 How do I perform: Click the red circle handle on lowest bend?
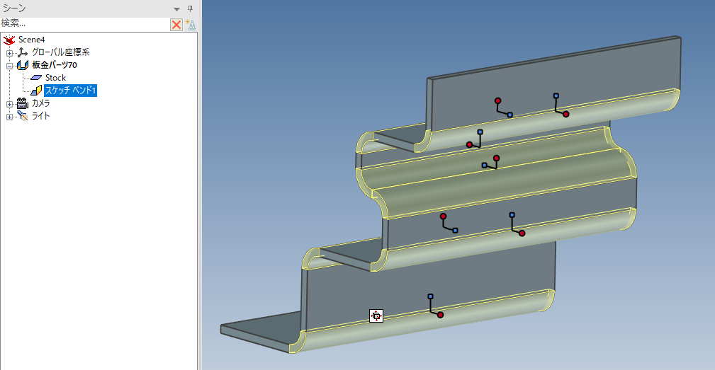[x=440, y=315]
